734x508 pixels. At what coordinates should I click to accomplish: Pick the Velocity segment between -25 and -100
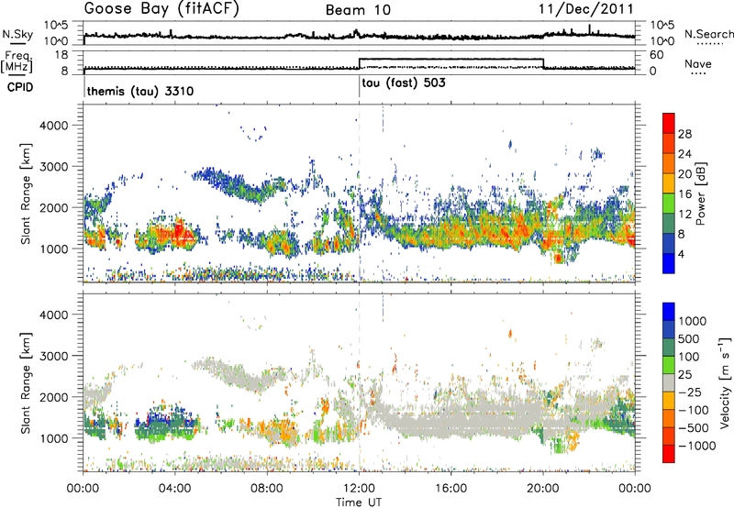[x=669, y=401]
